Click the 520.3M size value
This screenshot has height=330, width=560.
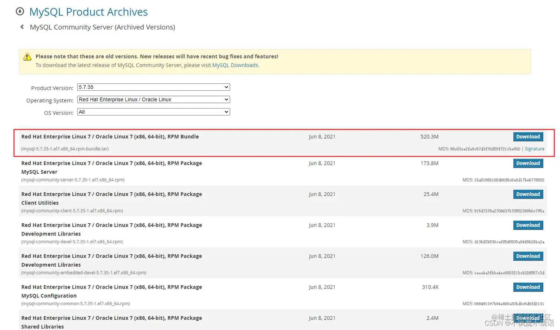[x=429, y=137]
